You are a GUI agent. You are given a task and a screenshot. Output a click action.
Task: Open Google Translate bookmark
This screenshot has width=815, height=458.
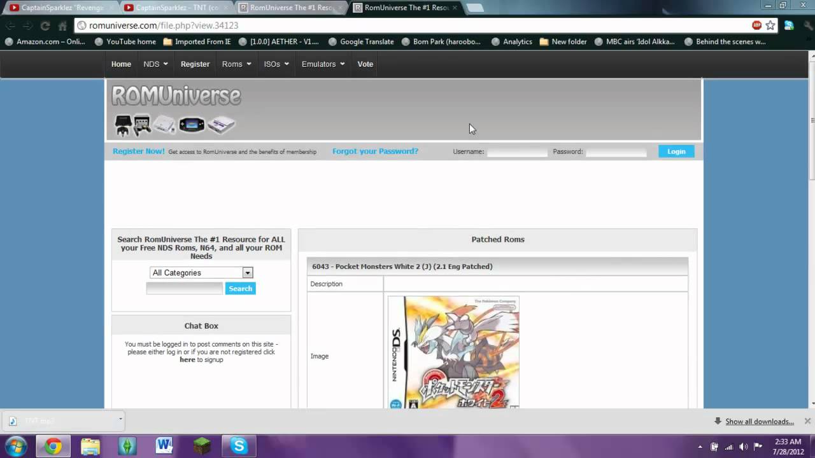coord(361,42)
